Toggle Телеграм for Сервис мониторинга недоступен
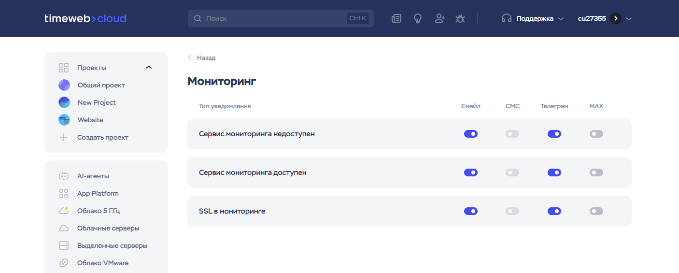 (x=554, y=134)
